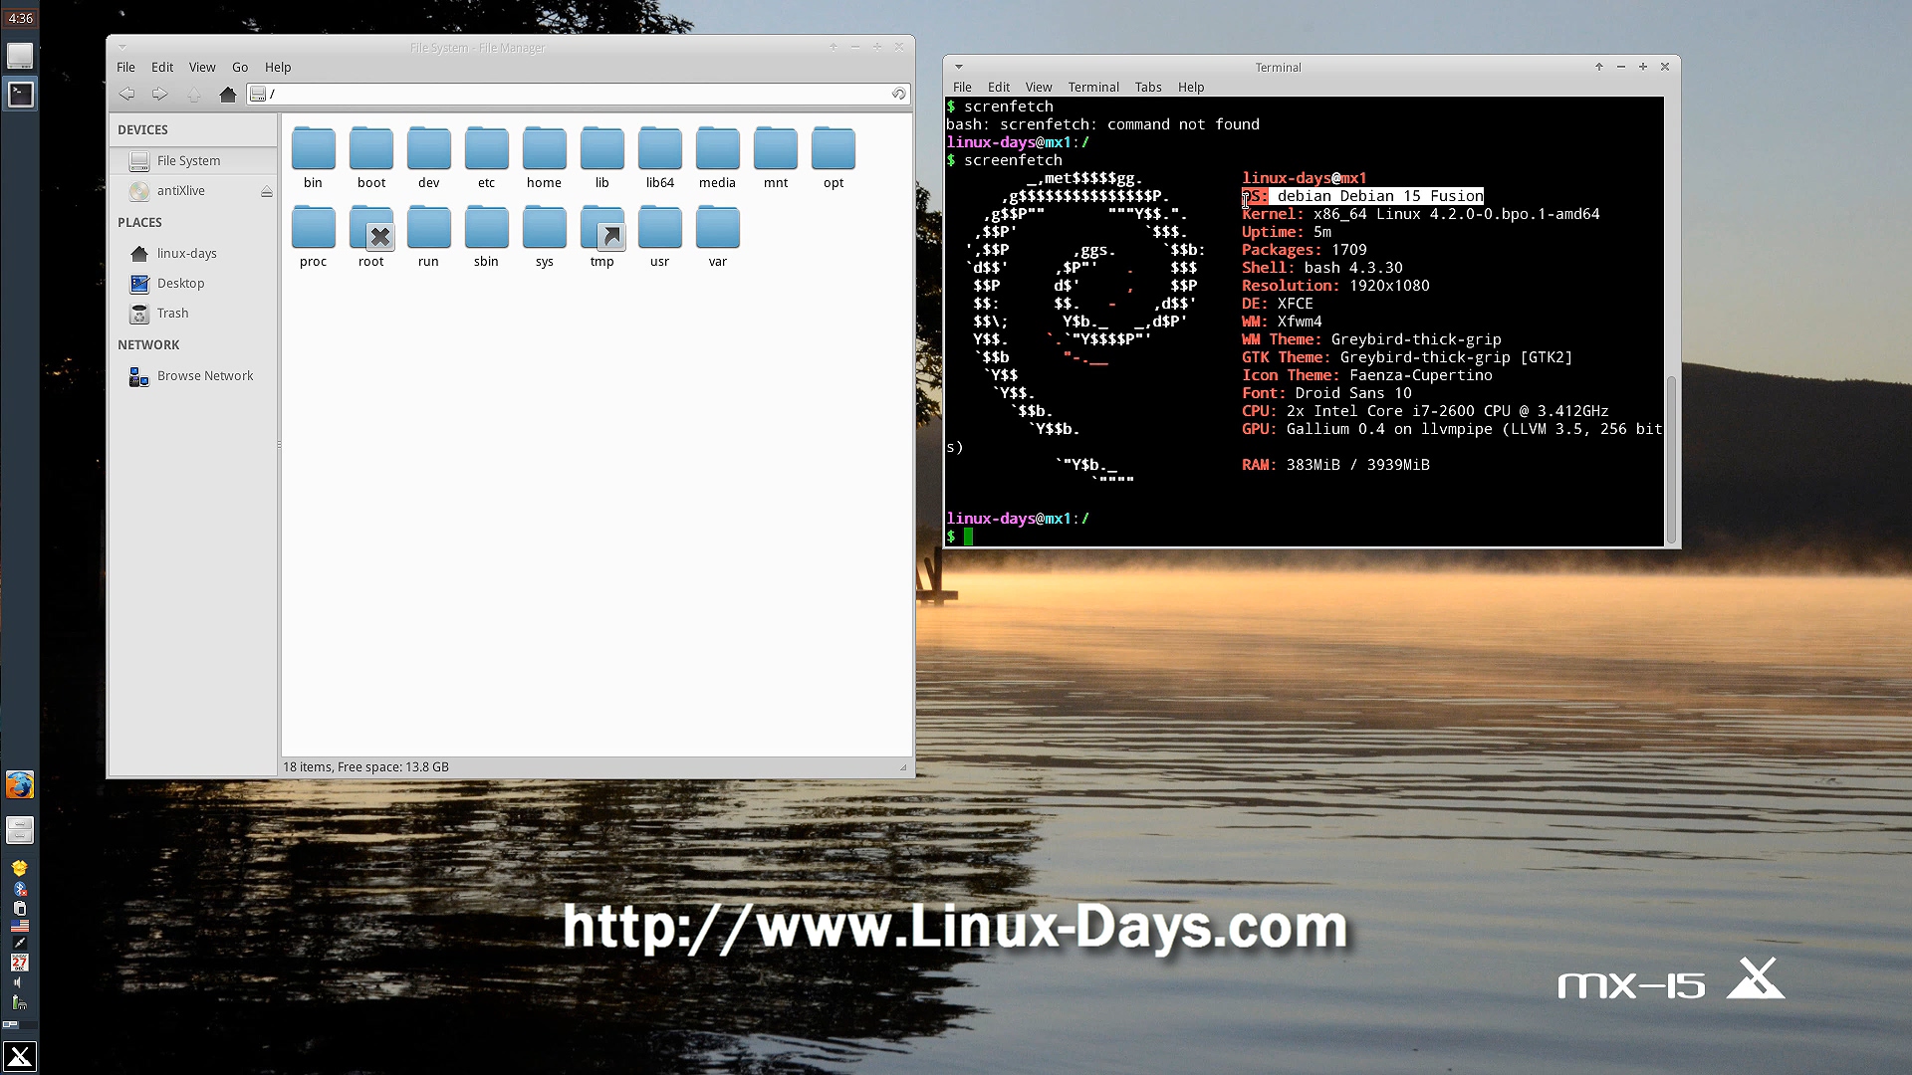Open Help menu in File Manager
Screen dimensions: 1912x1075
pos(278,67)
